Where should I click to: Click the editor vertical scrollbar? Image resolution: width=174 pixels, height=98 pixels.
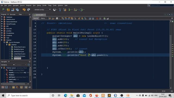171,54
